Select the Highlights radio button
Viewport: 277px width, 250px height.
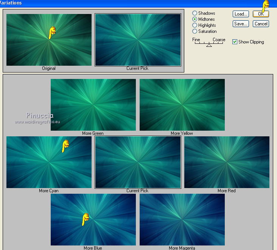click(195, 25)
